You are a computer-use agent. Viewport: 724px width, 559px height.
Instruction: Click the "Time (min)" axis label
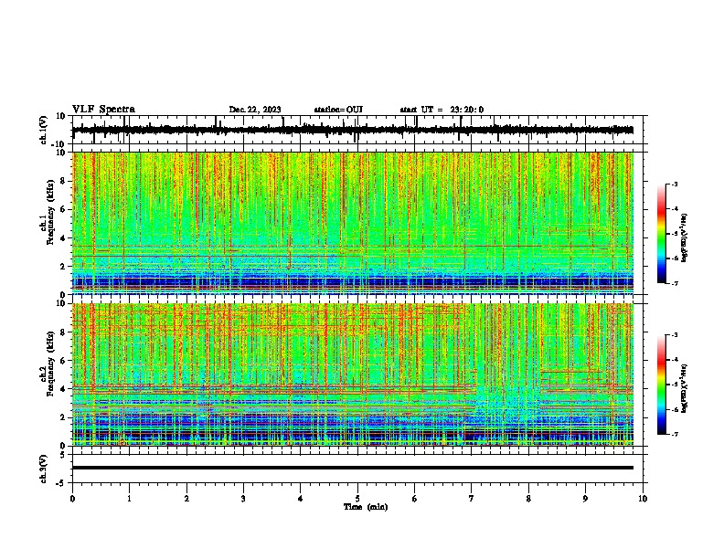pyautogui.click(x=366, y=507)
